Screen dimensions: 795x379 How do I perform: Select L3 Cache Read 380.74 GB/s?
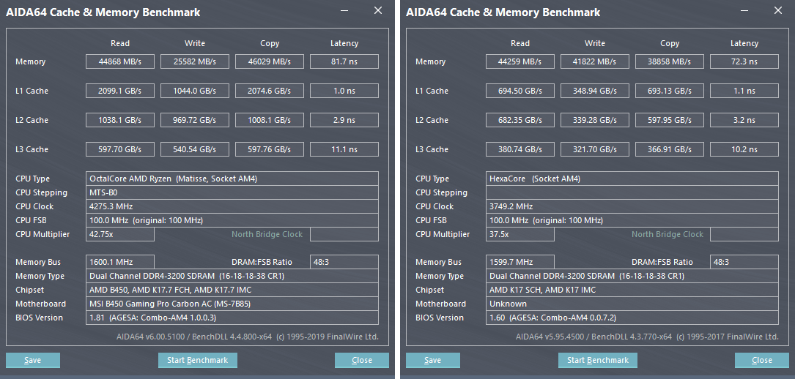tap(520, 149)
